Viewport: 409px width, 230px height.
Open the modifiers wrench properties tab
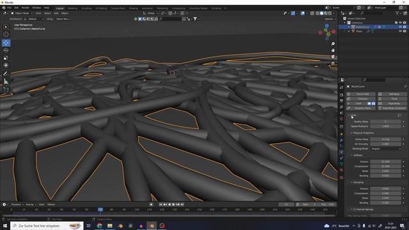pyautogui.click(x=341, y=141)
